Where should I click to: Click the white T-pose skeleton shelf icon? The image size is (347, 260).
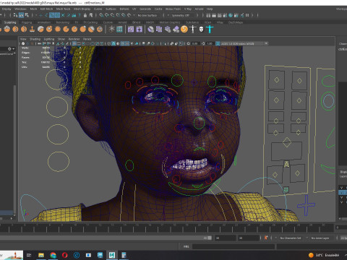click(x=193, y=30)
